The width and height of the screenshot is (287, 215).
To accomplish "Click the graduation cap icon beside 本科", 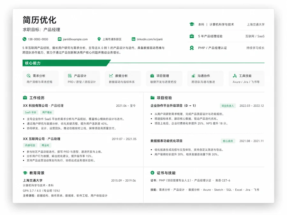I will [192, 24].
